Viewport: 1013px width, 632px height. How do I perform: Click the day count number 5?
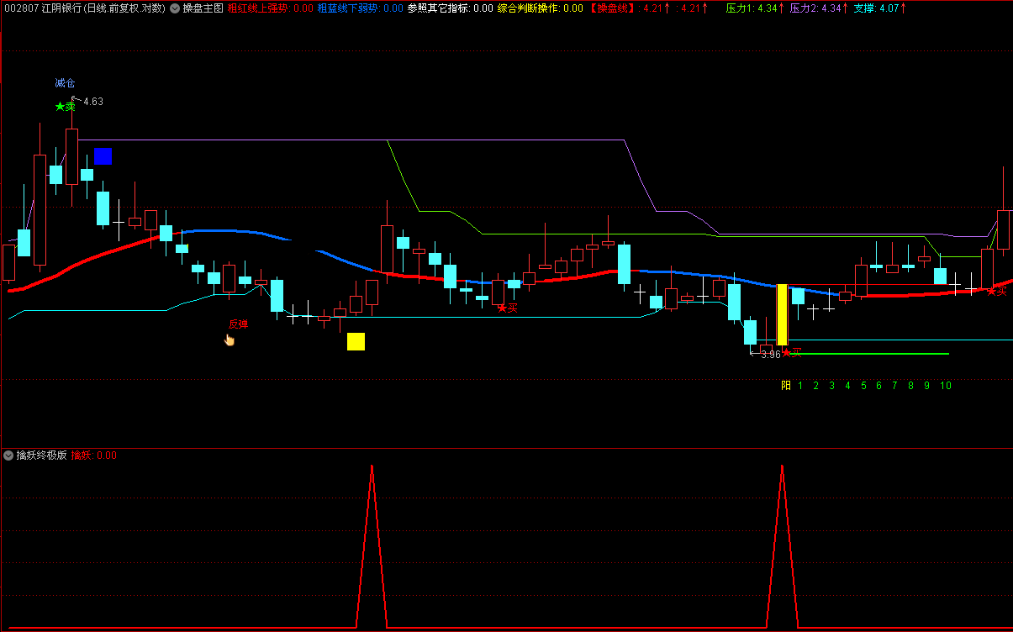pyautogui.click(x=863, y=386)
